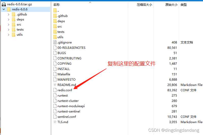Select the redis.conf file name
This screenshot has width=203, height=135.
tap(65, 90)
